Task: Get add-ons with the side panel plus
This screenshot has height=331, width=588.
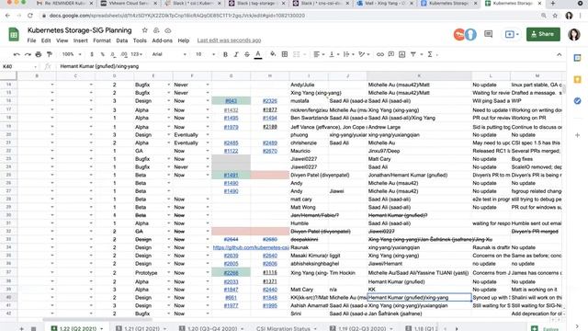Action: [578, 135]
